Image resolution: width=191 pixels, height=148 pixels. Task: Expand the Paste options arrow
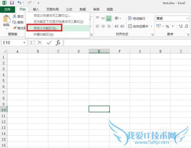point(6,29)
